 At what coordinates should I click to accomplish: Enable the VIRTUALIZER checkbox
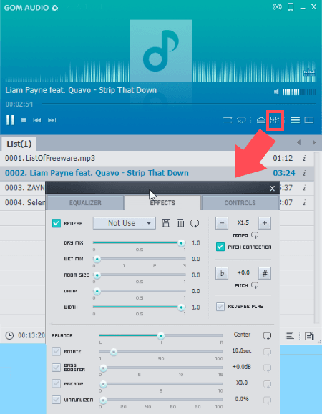pyautogui.click(x=56, y=400)
